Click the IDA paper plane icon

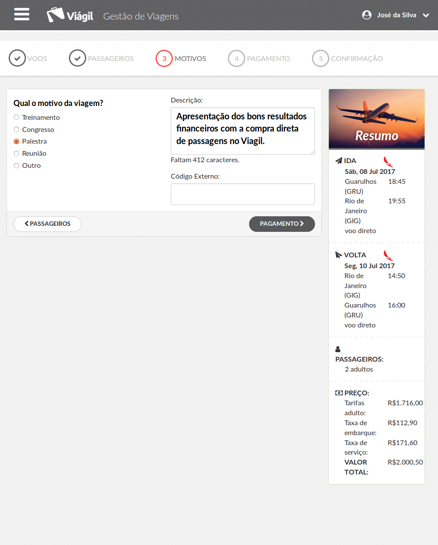[x=339, y=161]
